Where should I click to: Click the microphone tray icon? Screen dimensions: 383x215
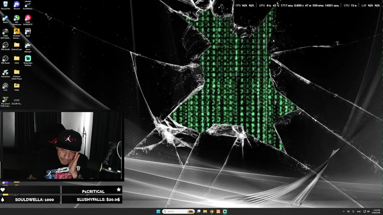click(x=353, y=211)
